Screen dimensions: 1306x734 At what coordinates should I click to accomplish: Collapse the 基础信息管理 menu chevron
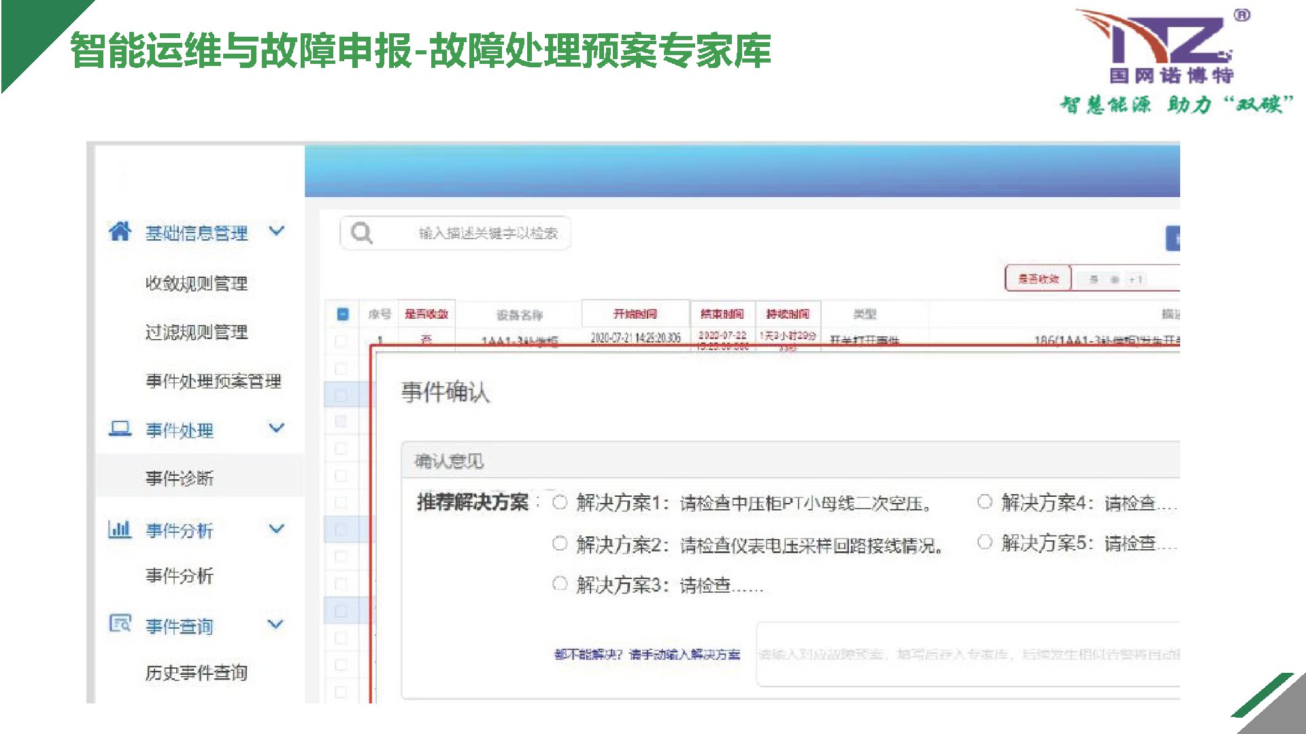tap(276, 231)
